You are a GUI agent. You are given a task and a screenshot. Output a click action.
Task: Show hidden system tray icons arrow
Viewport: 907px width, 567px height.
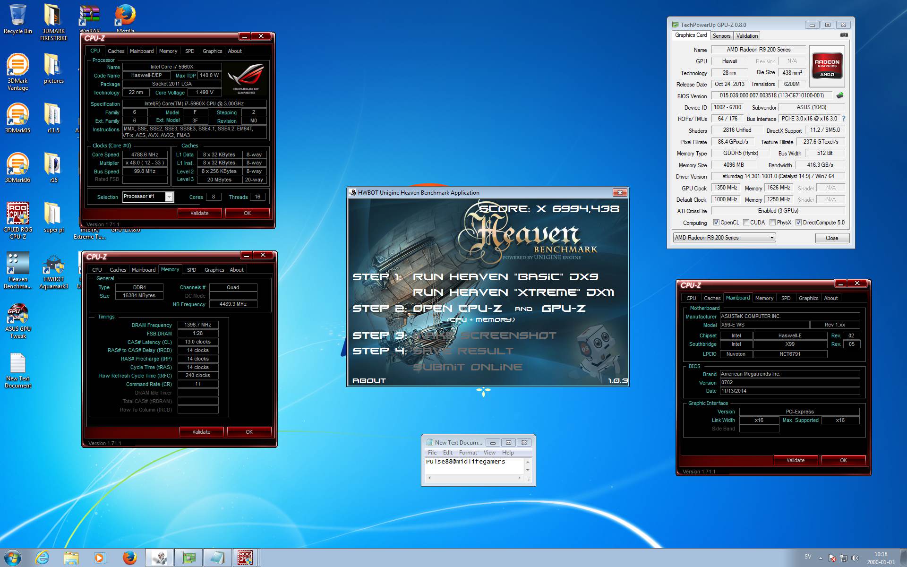coord(821,558)
